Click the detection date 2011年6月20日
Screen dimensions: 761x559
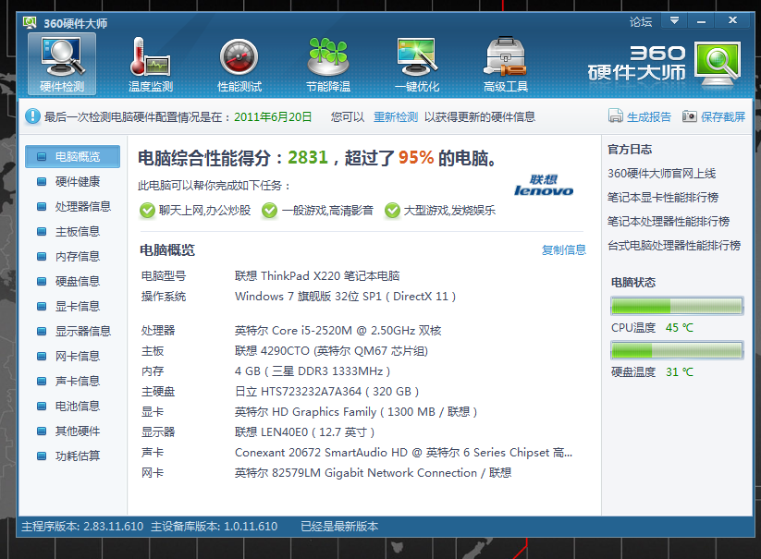[x=273, y=116]
